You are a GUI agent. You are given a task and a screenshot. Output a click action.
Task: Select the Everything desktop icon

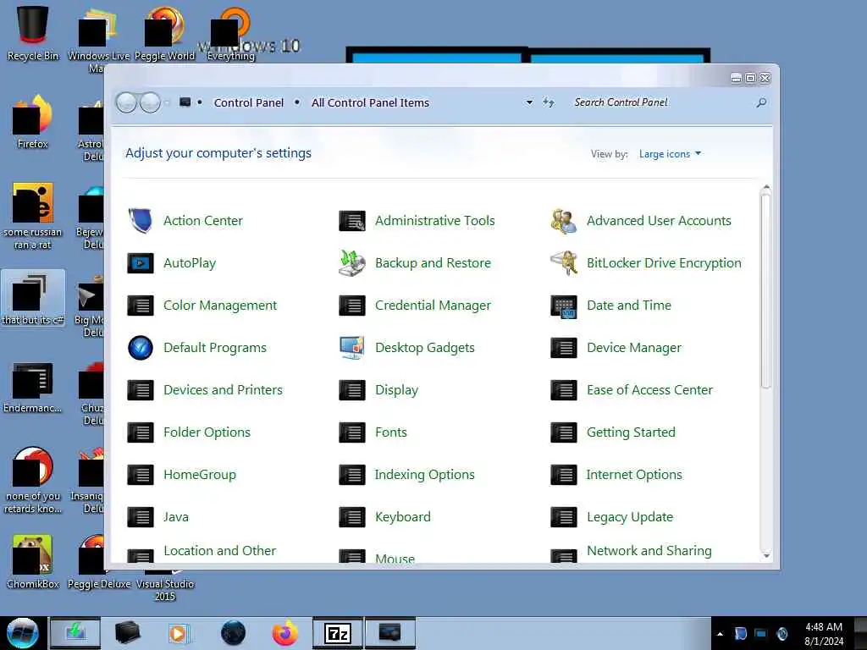click(231, 33)
